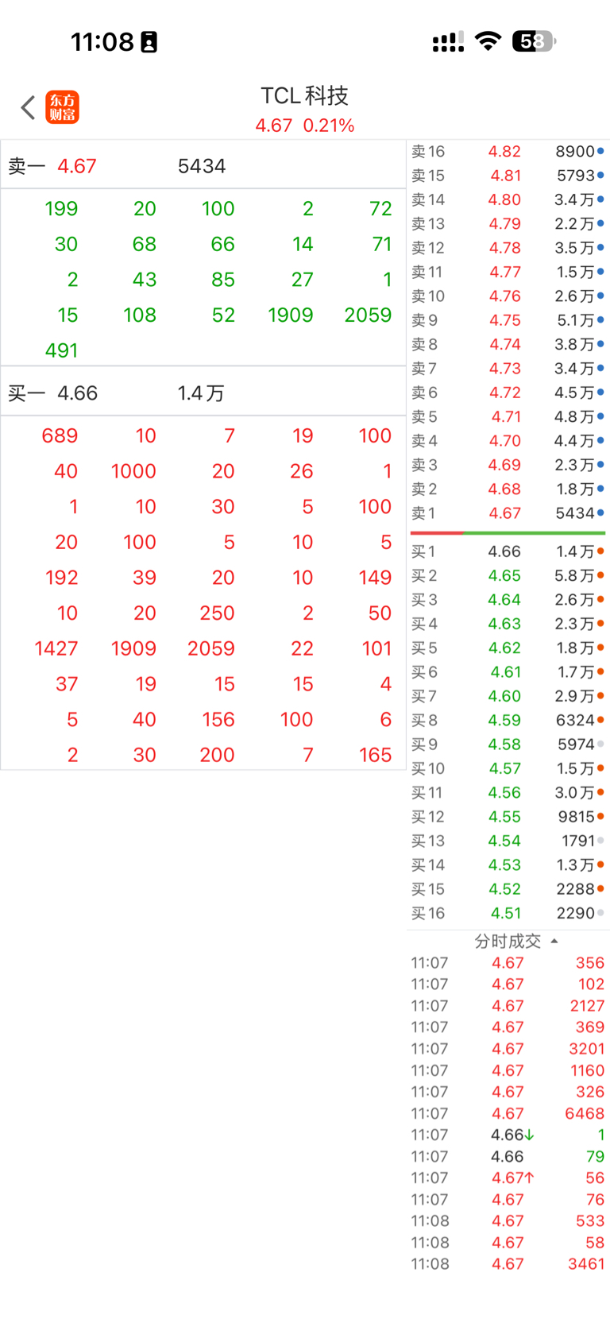Tap the 买13 volume 1791
The width and height of the screenshot is (610, 1323).
coord(578,841)
